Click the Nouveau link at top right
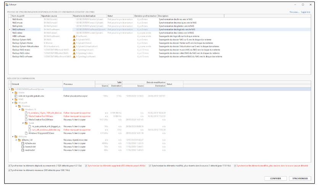Image resolution: width=319 pixels, height=185 pixels. (x=294, y=12)
